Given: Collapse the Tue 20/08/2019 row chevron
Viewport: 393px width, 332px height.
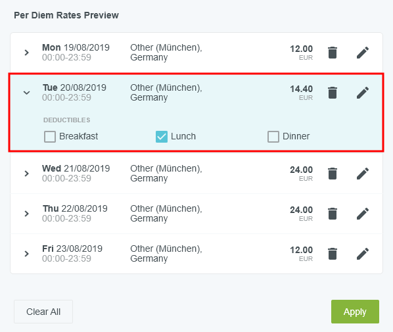Looking at the screenshot, I should [x=26, y=93].
